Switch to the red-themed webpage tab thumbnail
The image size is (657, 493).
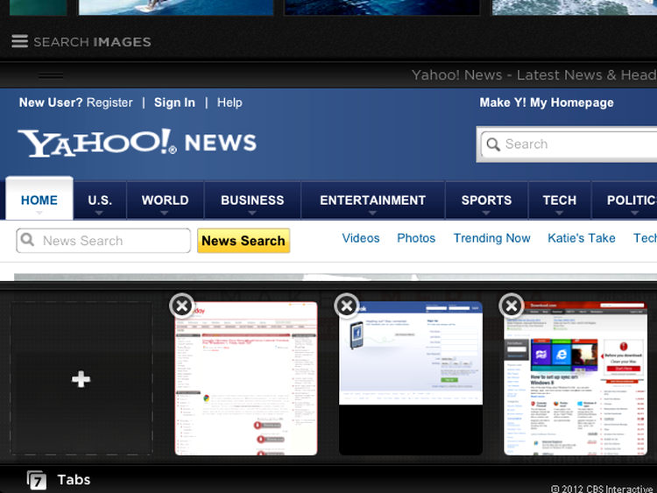click(246, 378)
